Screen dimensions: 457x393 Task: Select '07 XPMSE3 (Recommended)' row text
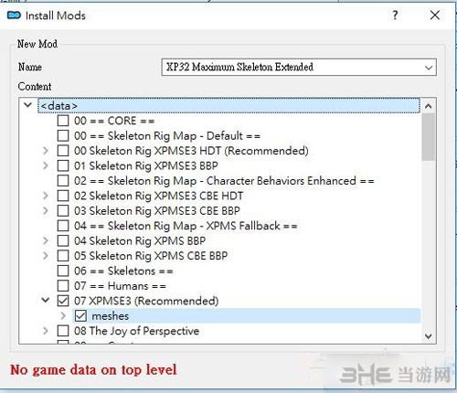tap(146, 301)
